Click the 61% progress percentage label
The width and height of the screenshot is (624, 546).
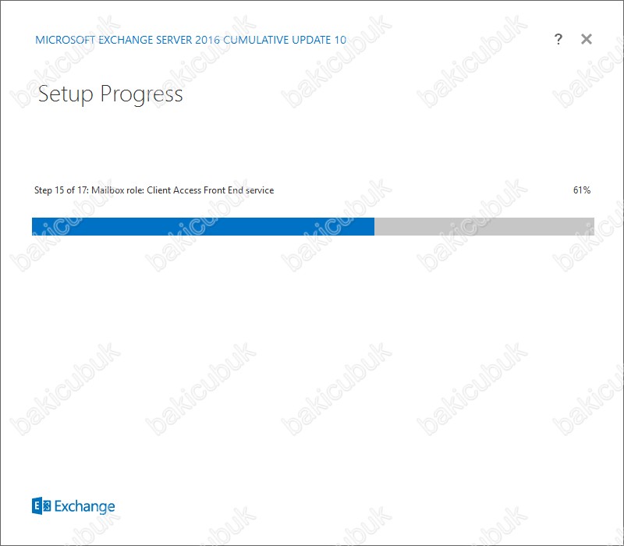point(582,190)
